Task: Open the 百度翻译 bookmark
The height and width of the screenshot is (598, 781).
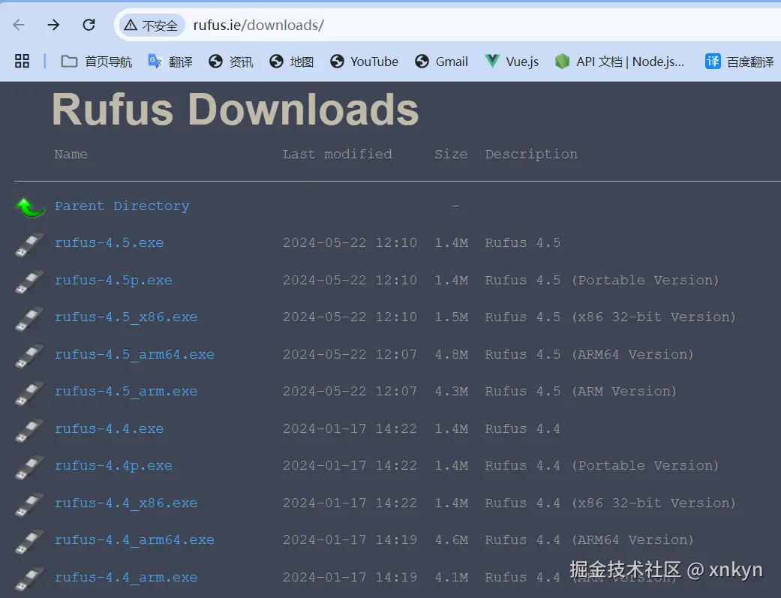Action: 739,62
